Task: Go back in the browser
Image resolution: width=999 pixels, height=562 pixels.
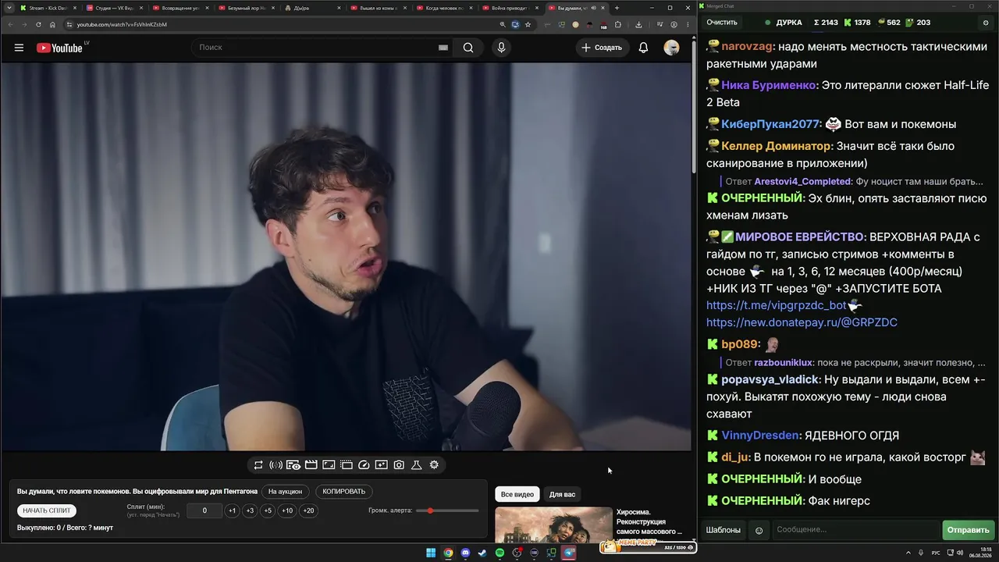Action: pos(10,24)
